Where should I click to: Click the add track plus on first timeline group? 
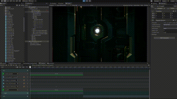click(x=27, y=70)
